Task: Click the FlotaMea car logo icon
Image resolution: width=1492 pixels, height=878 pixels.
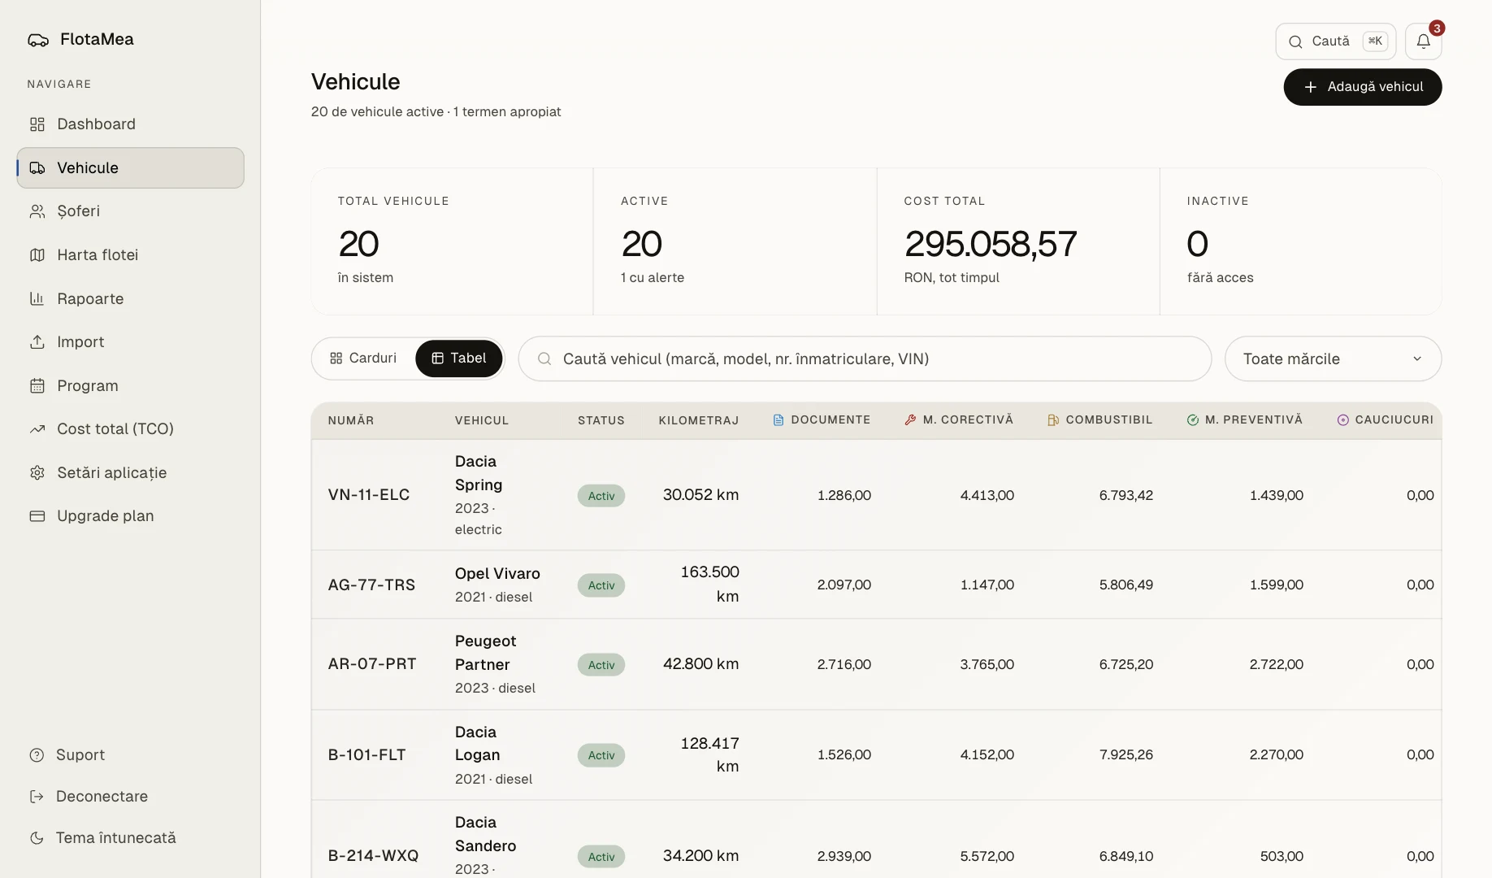Action: click(38, 40)
